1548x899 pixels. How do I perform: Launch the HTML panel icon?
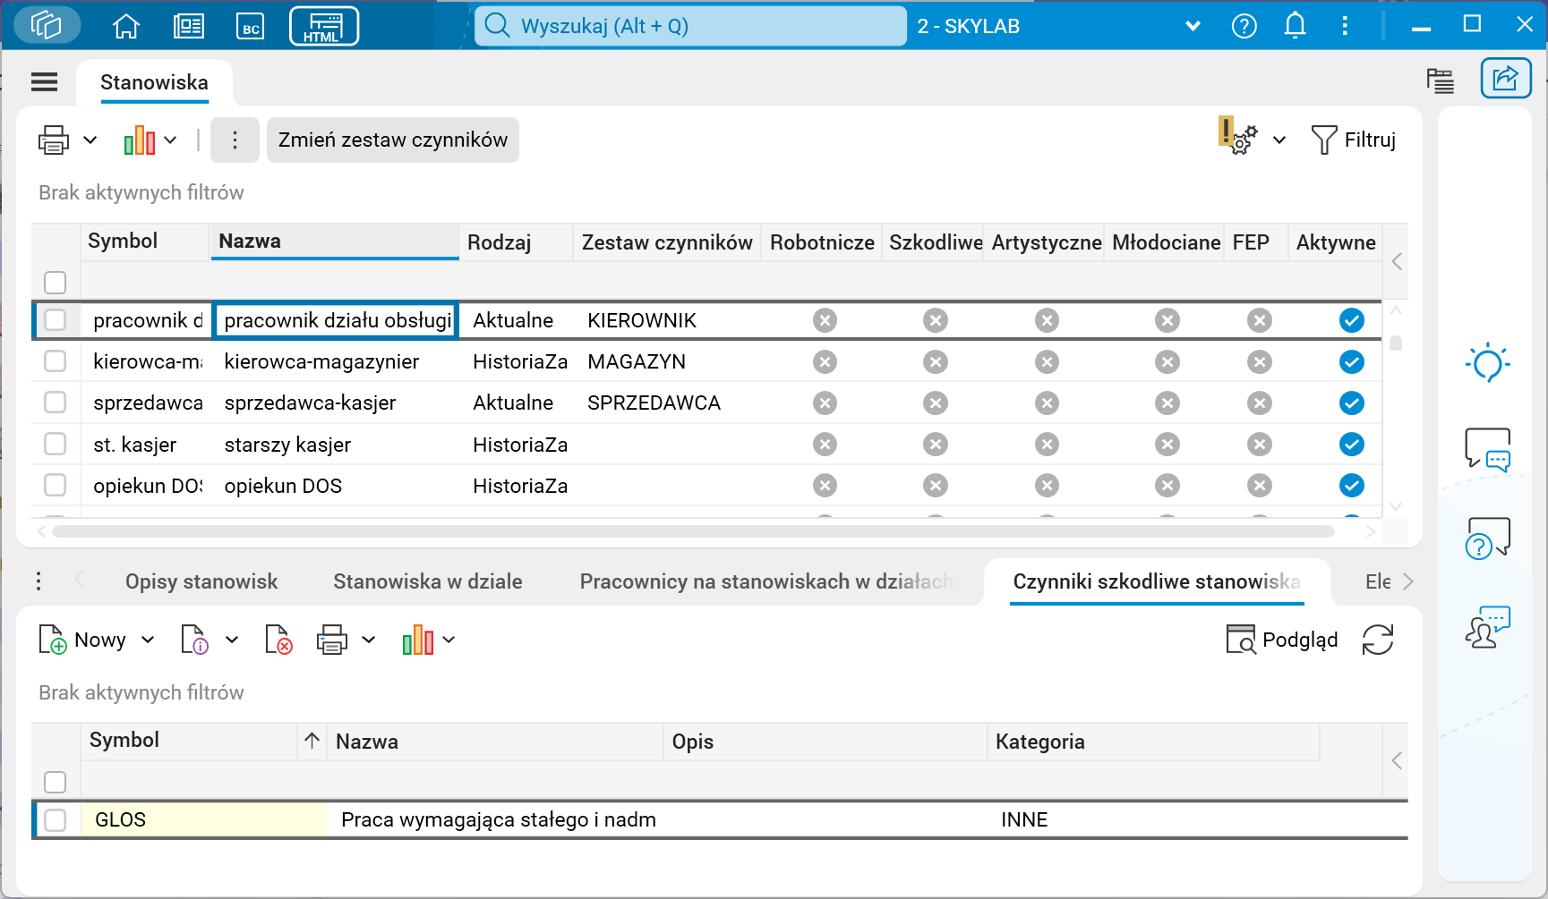[323, 26]
